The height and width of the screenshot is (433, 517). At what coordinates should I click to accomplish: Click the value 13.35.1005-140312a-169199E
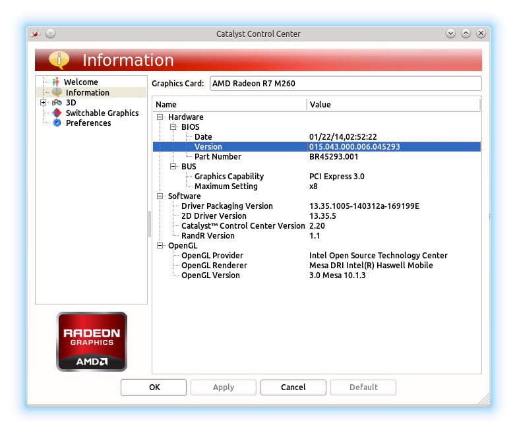coord(364,206)
